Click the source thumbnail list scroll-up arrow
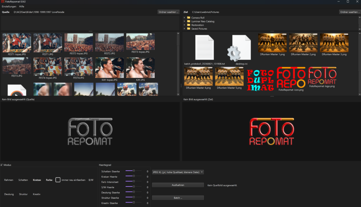361x207 pixels. tap(178, 33)
